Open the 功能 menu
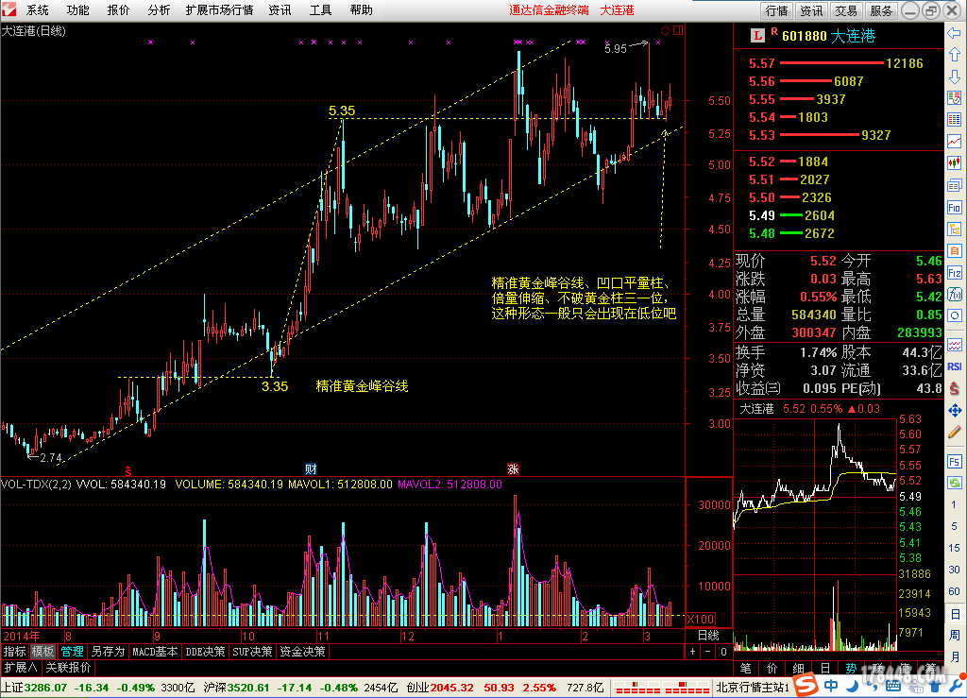967x698 pixels. click(x=77, y=9)
